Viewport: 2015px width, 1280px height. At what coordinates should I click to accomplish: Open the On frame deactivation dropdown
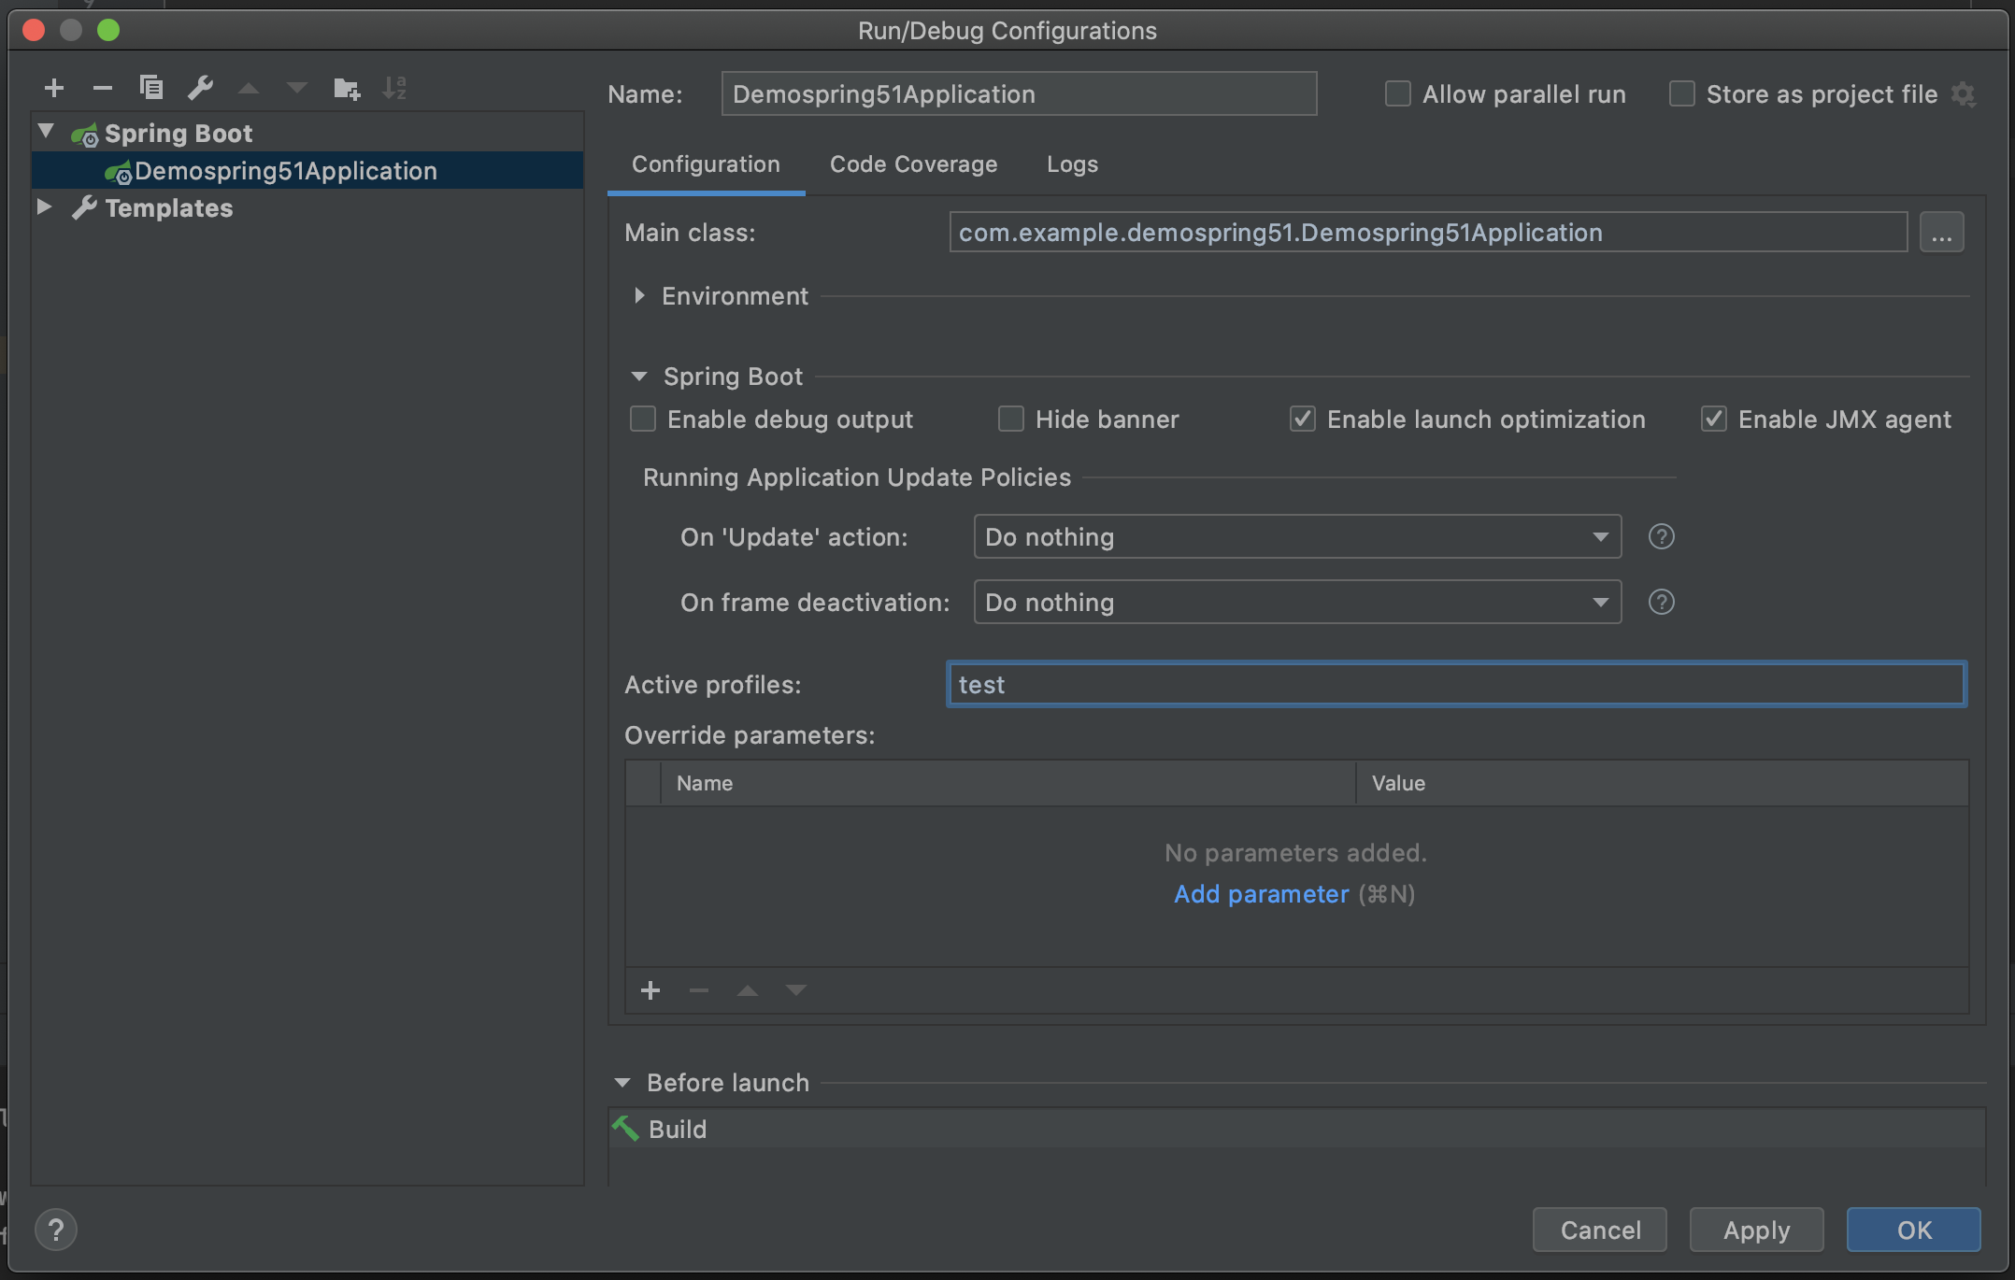[1297, 603]
